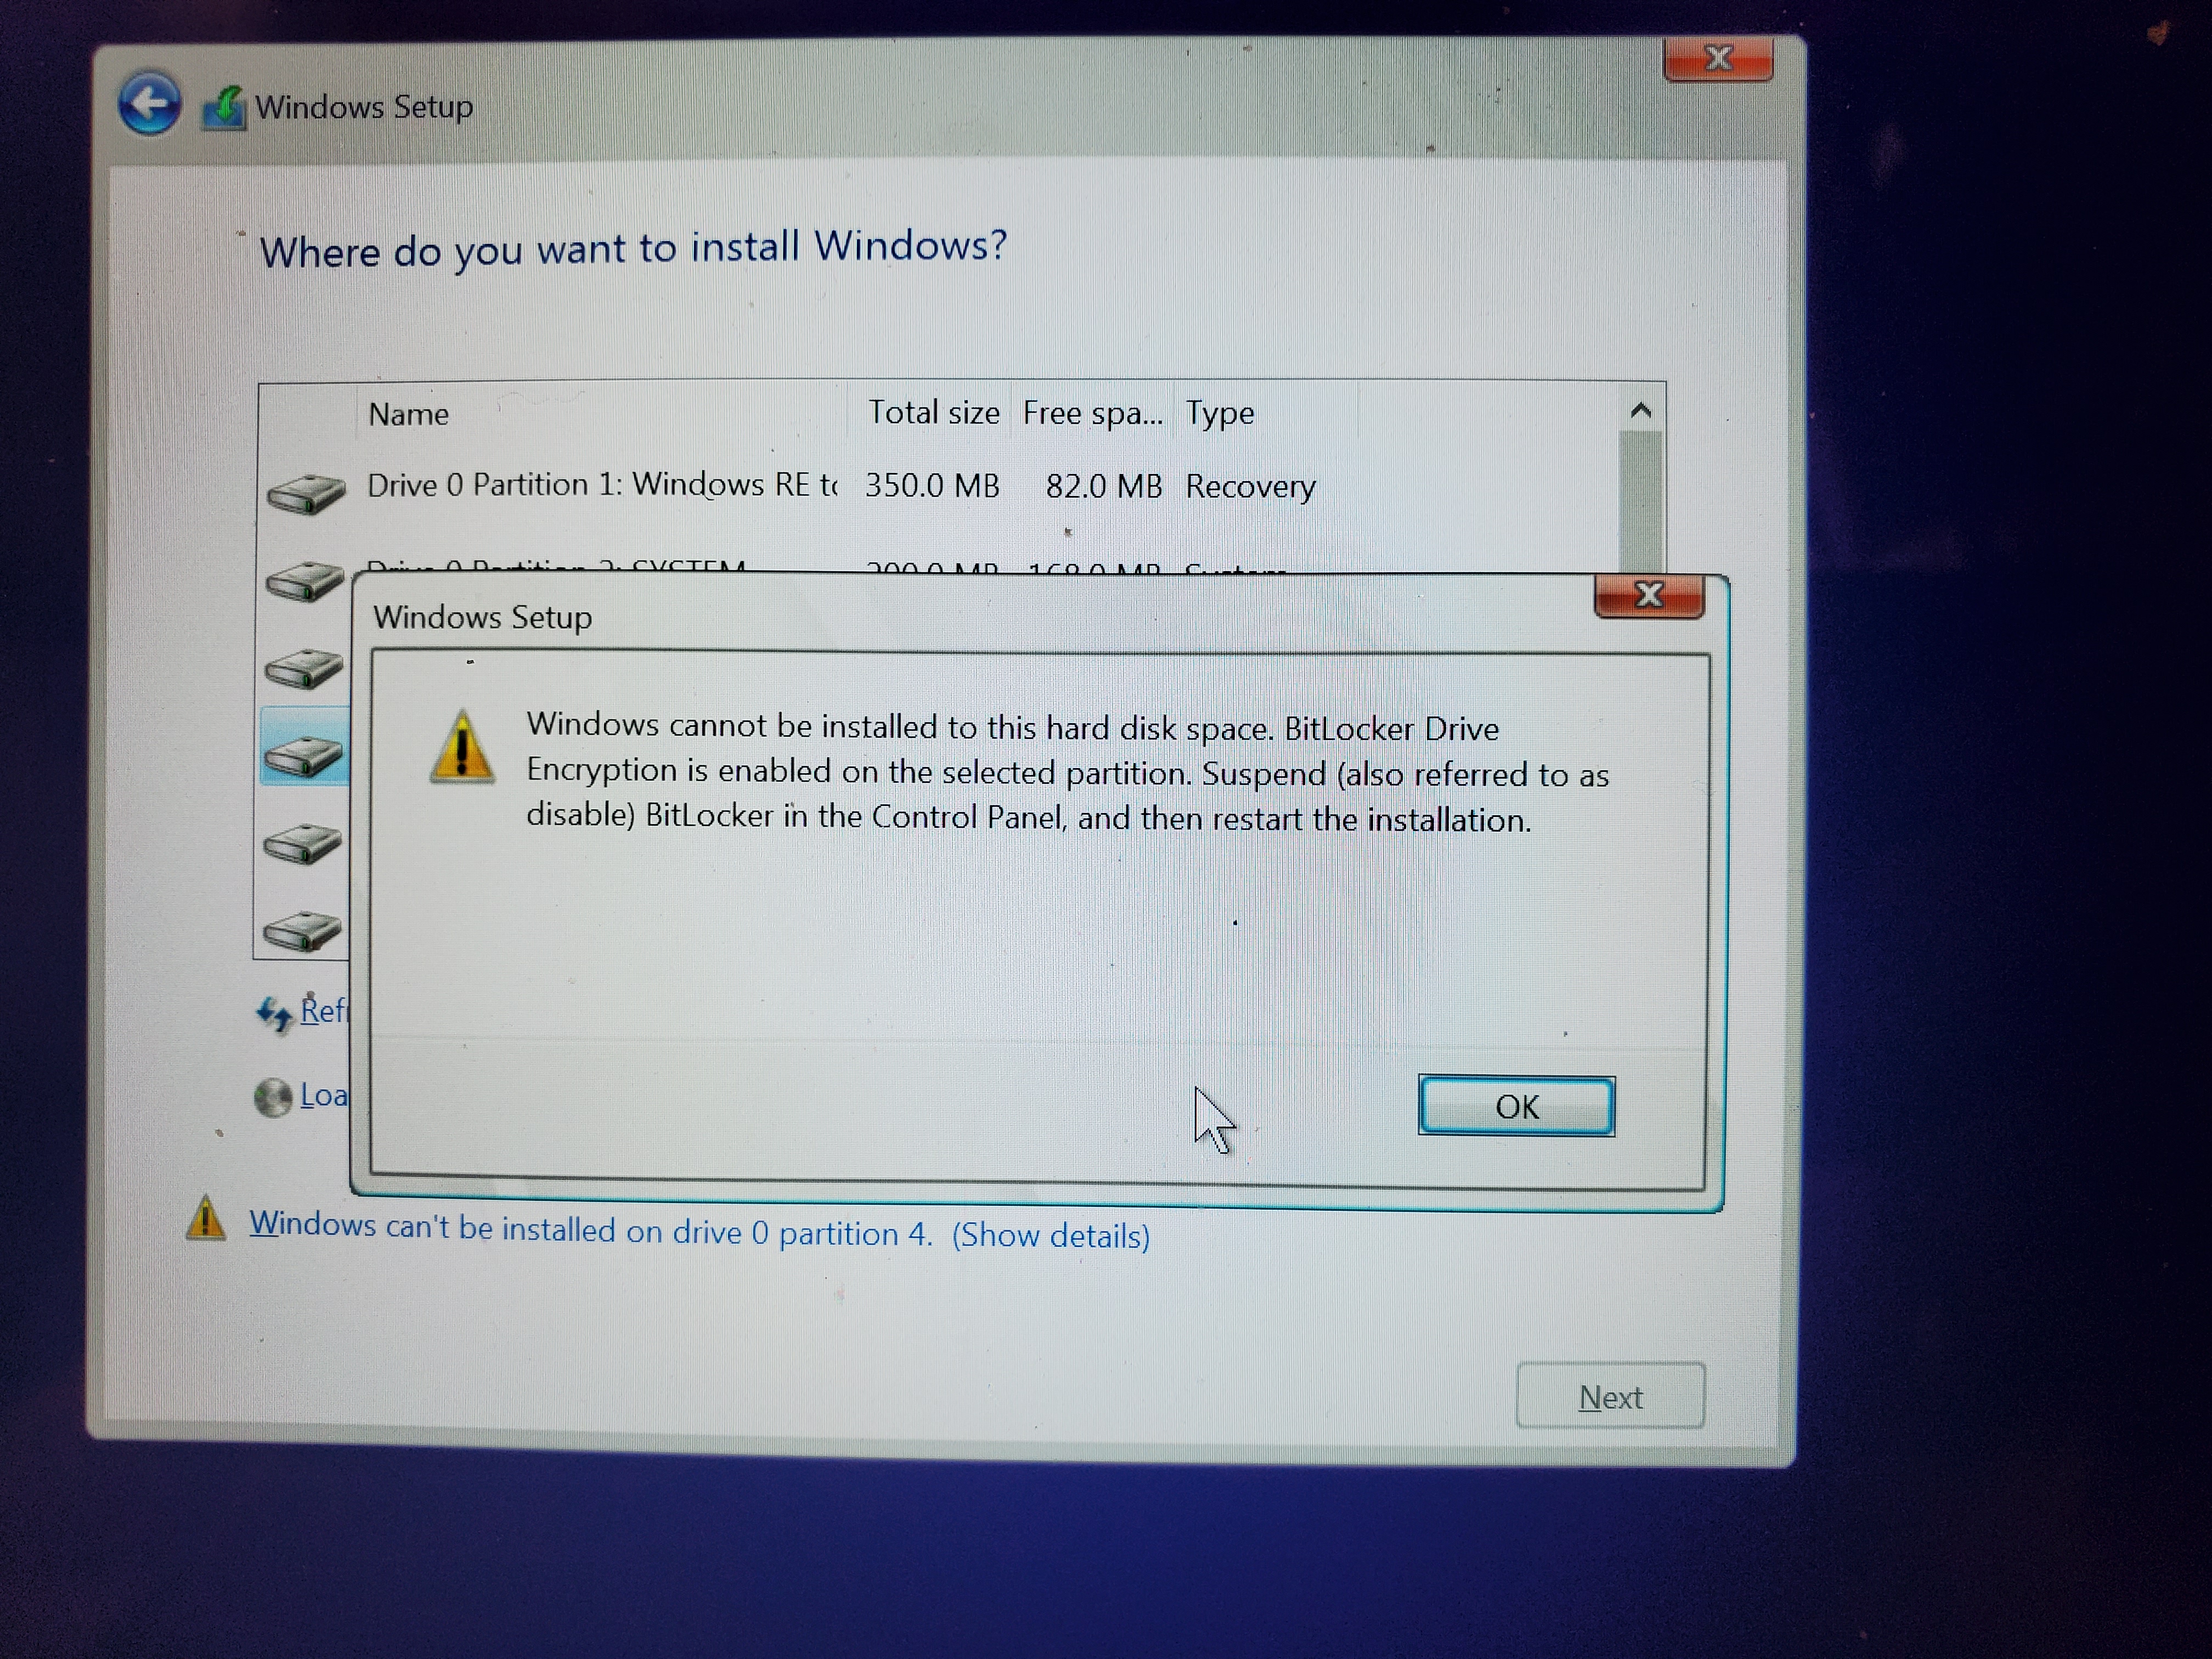This screenshot has width=2212, height=1659.
Task: Click the Refresh arrows icon
Action: 274,1014
